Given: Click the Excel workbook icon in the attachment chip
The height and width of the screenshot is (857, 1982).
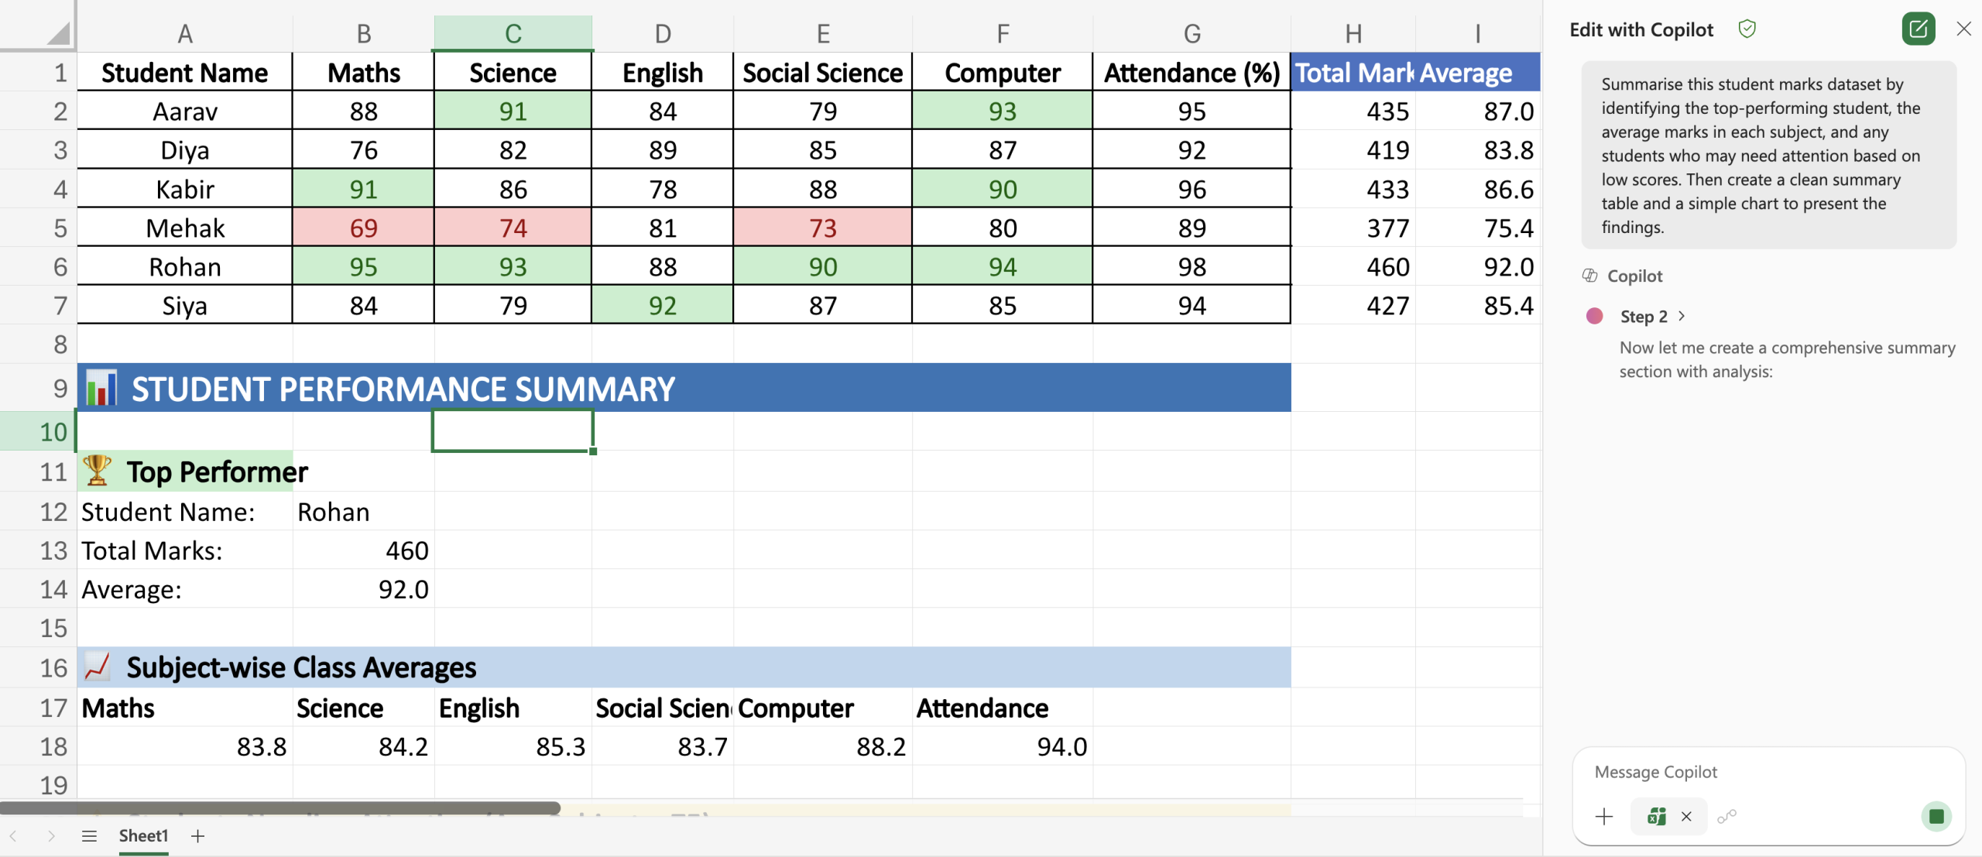Looking at the screenshot, I should point(1657,816).
